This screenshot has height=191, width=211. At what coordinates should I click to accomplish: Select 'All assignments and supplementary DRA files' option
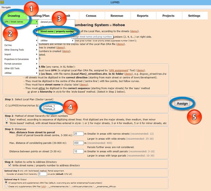pos(6,182)
